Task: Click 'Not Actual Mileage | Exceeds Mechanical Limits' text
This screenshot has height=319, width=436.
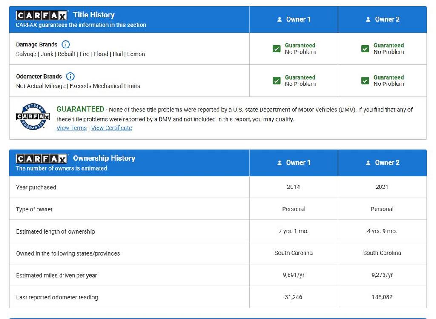Action: (x=78, y=86)
